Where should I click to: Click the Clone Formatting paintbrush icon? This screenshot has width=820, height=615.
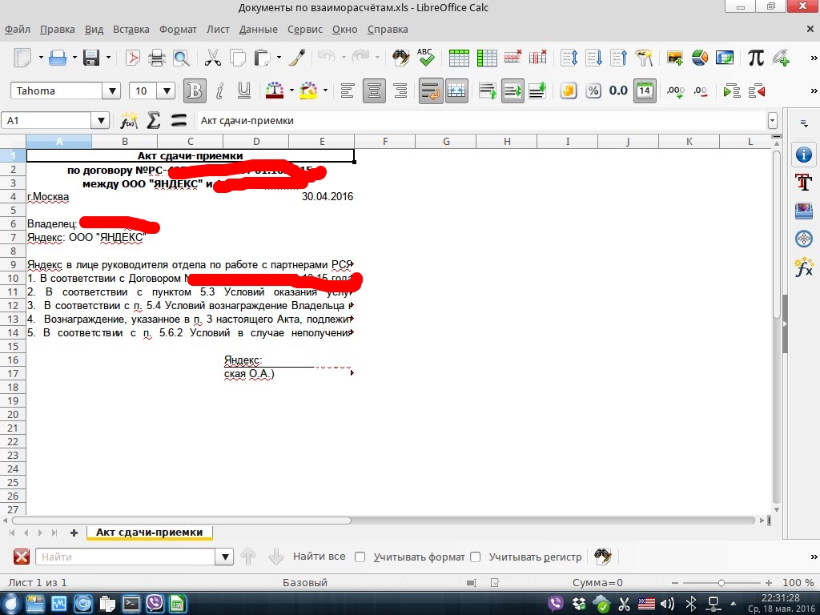[x=297, y=58]
